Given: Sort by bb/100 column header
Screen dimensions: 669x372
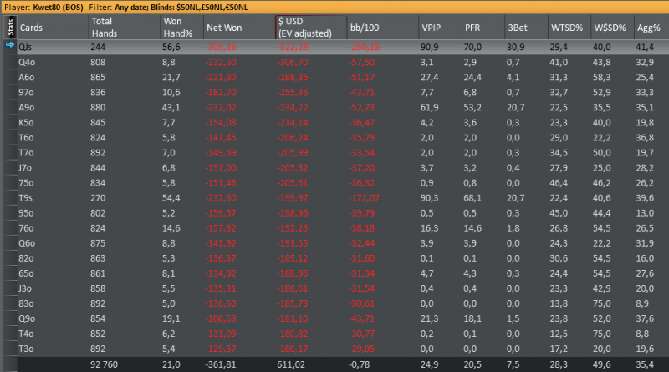Looking at the screenshot, I should tap(383, 28).
